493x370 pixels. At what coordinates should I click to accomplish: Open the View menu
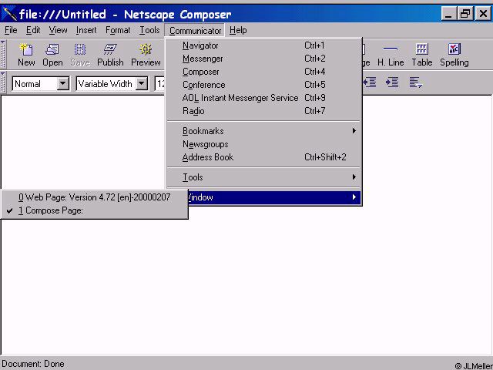(58, 30)
